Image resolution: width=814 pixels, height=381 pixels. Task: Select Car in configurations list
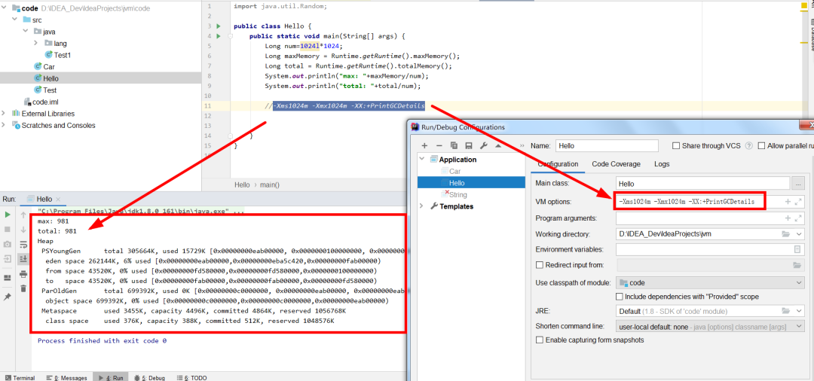tap(454, 171)
